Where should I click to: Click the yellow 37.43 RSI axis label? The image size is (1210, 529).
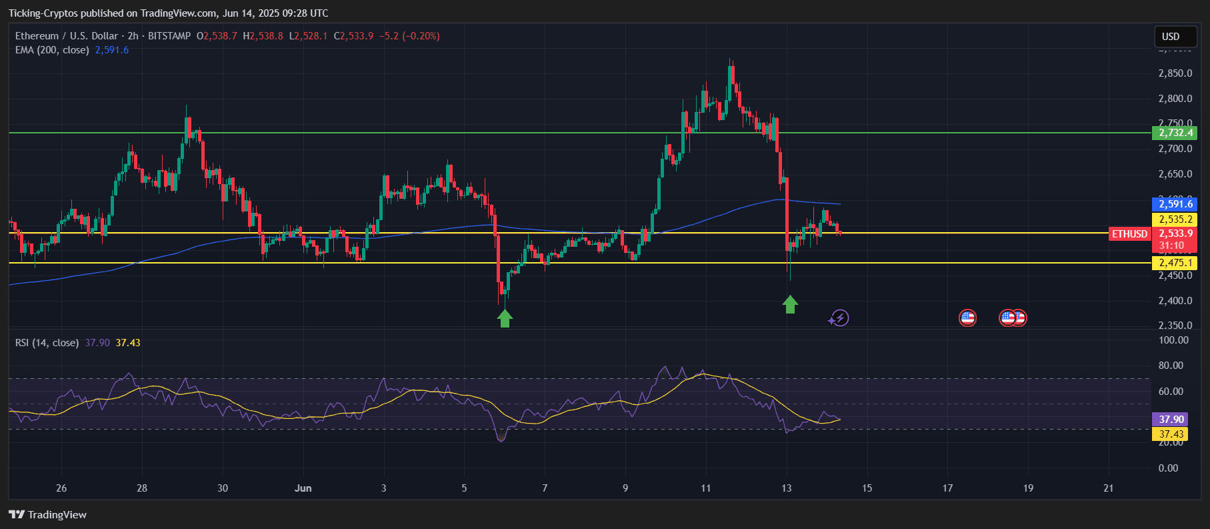(1171, 434)
